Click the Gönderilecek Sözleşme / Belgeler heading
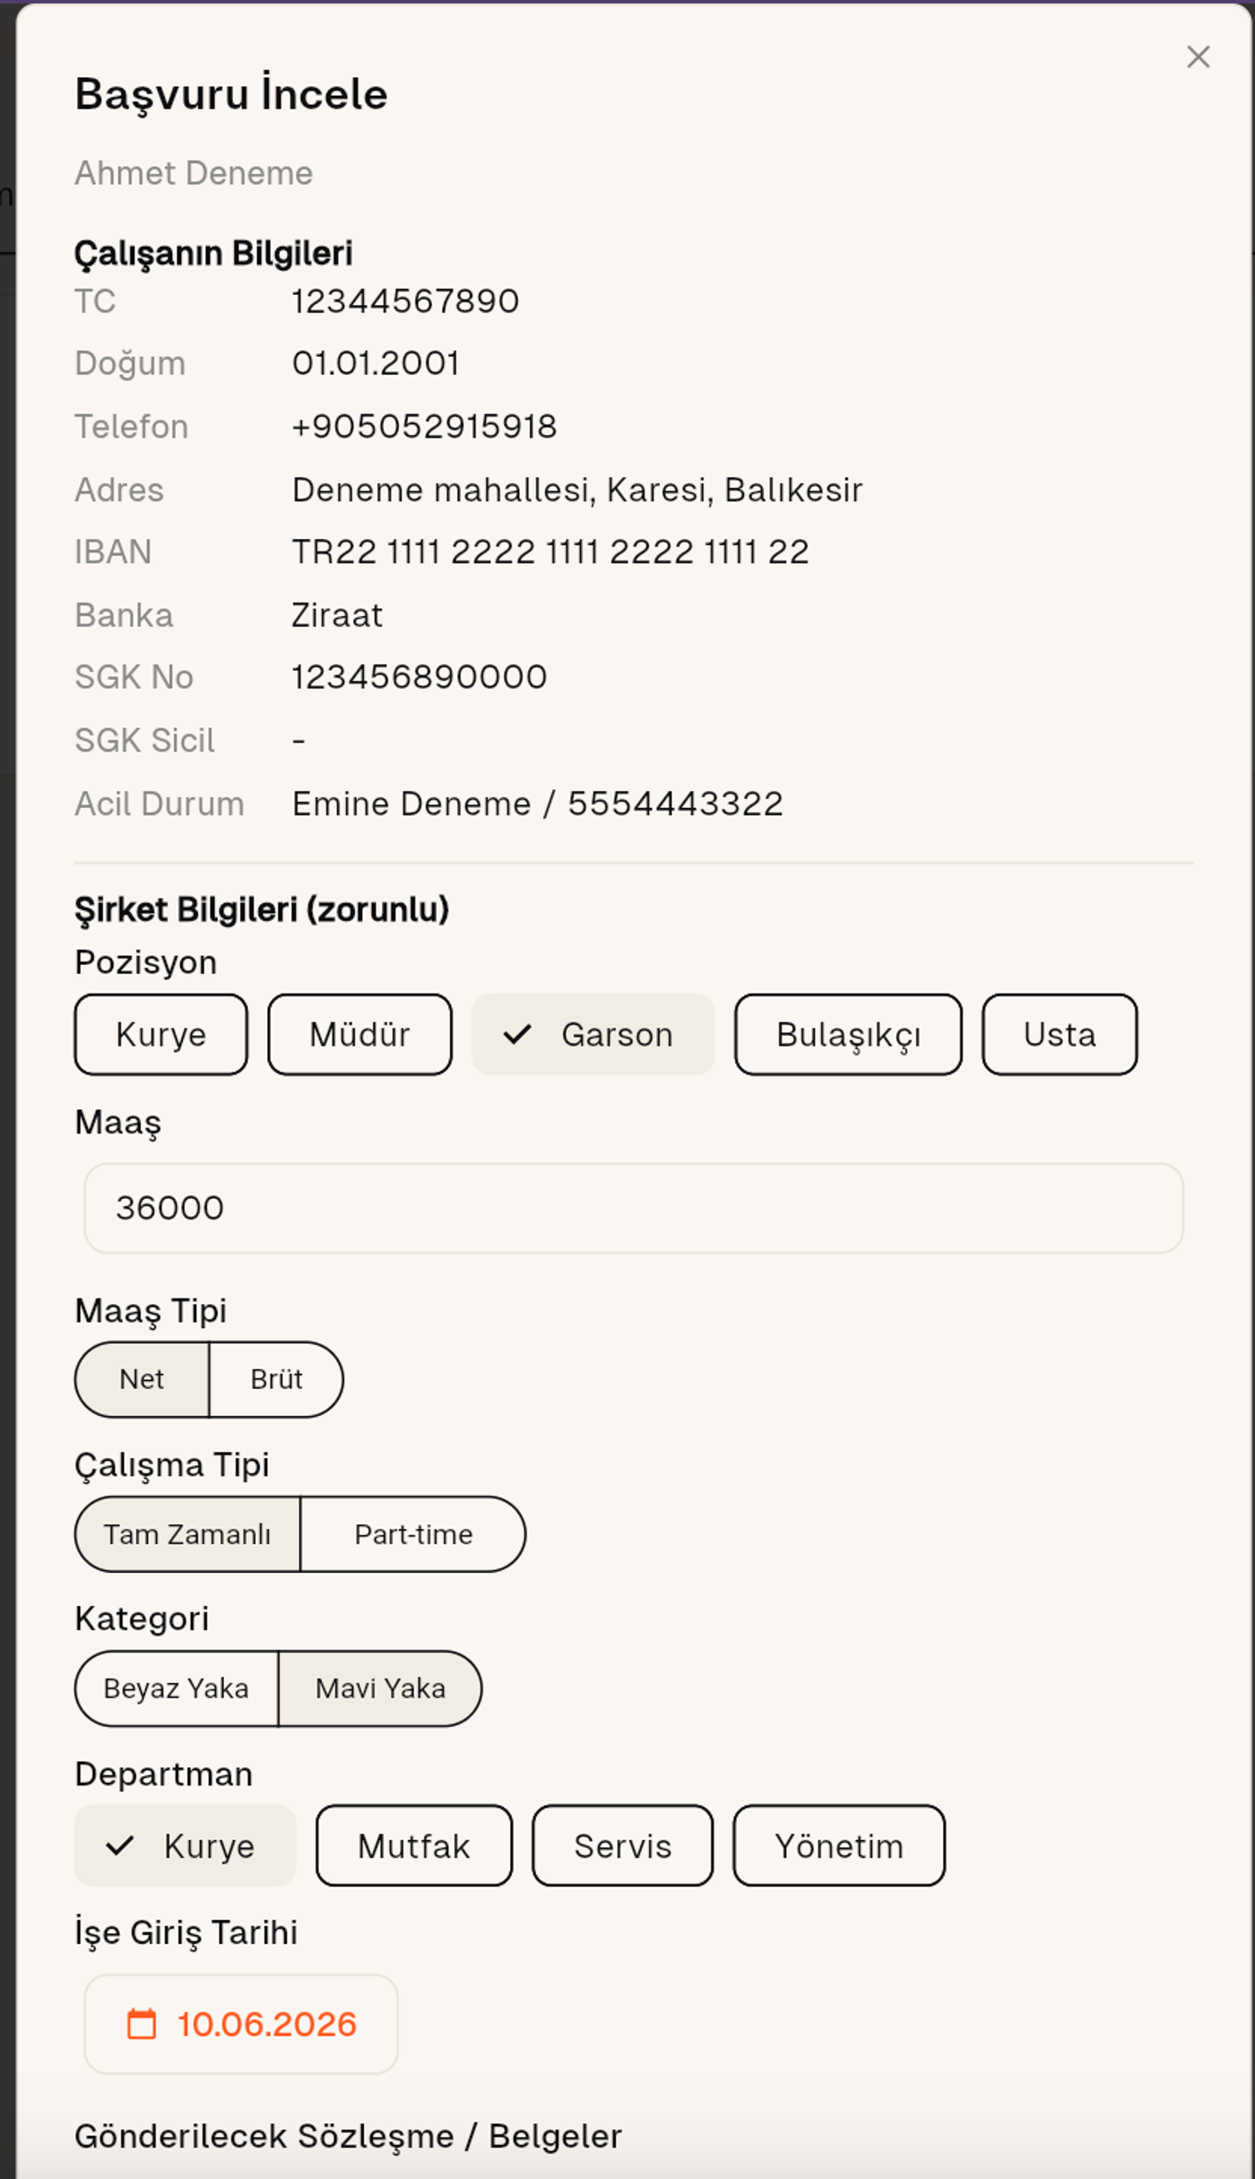This screenshot has width=1255, height=2179. click(348, 2136)
